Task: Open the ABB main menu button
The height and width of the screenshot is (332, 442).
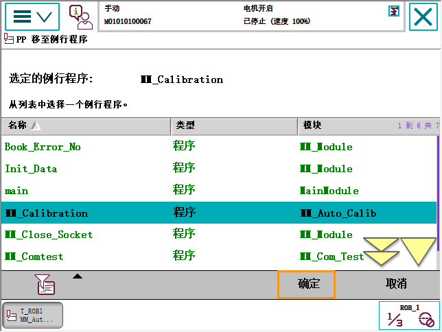Action: coord(32,16)
